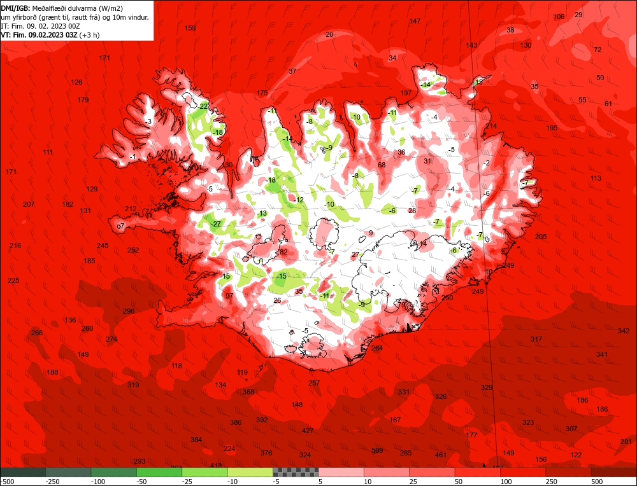Choose the yellow-green legend swatch between -10 and -5
Screen dimensions: 637x486
coord(250,472)
